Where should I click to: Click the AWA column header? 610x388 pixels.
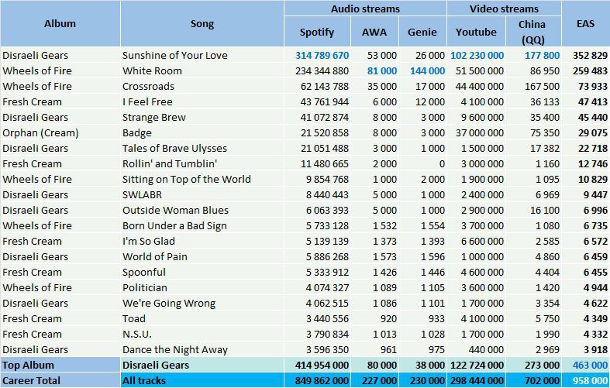click(374, 32)
